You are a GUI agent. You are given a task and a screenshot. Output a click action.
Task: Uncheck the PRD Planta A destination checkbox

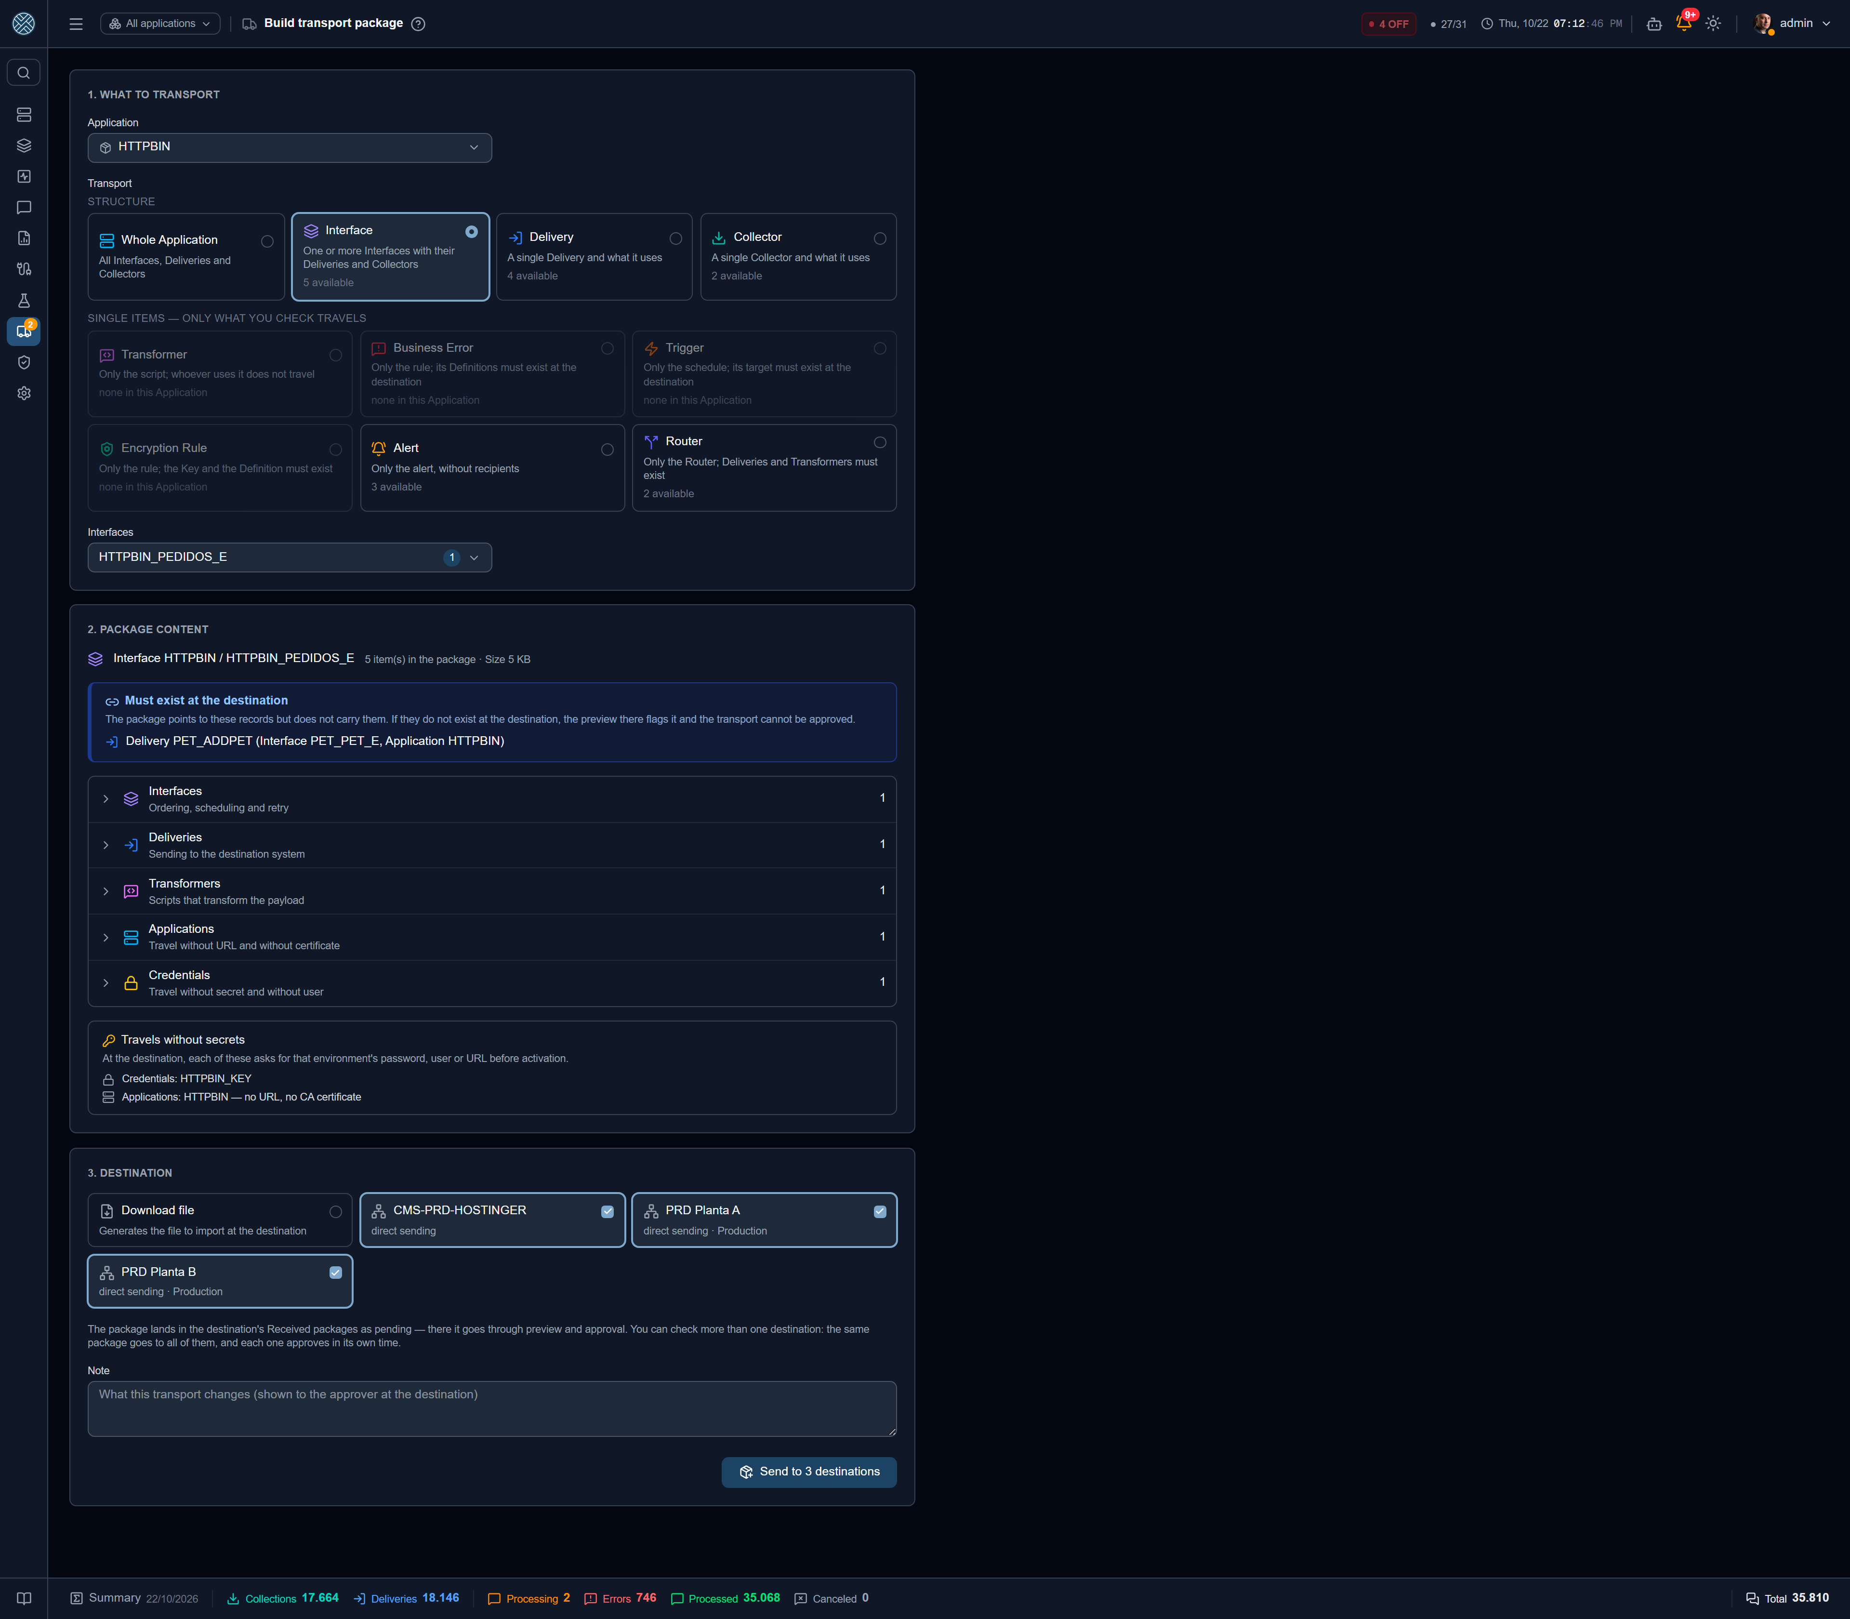(x=880, y=1211)
